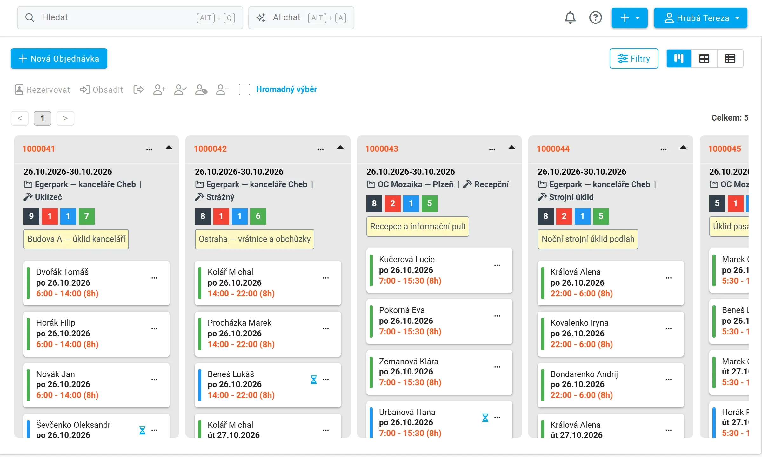The width and height of the screenshot is (762, 457).
Task: Open the three-dot menu on Králová Alena po 26.10. card
Action: [669, 278]
